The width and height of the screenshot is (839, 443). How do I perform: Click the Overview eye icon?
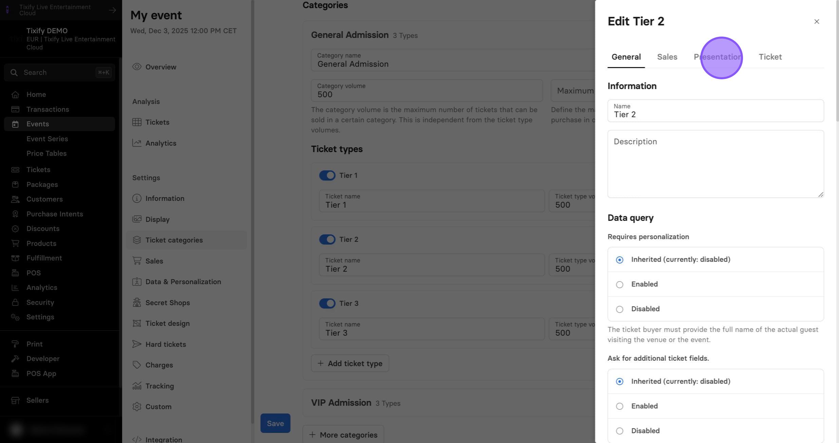137,67
